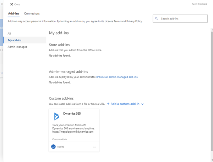Viewport: 213px width, 162px height.
Task: Open the Admin-managed category
Action: tap(17, 47)
